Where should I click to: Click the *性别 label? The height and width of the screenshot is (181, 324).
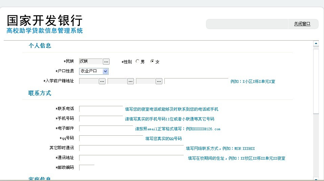click(x=127, y=62)
